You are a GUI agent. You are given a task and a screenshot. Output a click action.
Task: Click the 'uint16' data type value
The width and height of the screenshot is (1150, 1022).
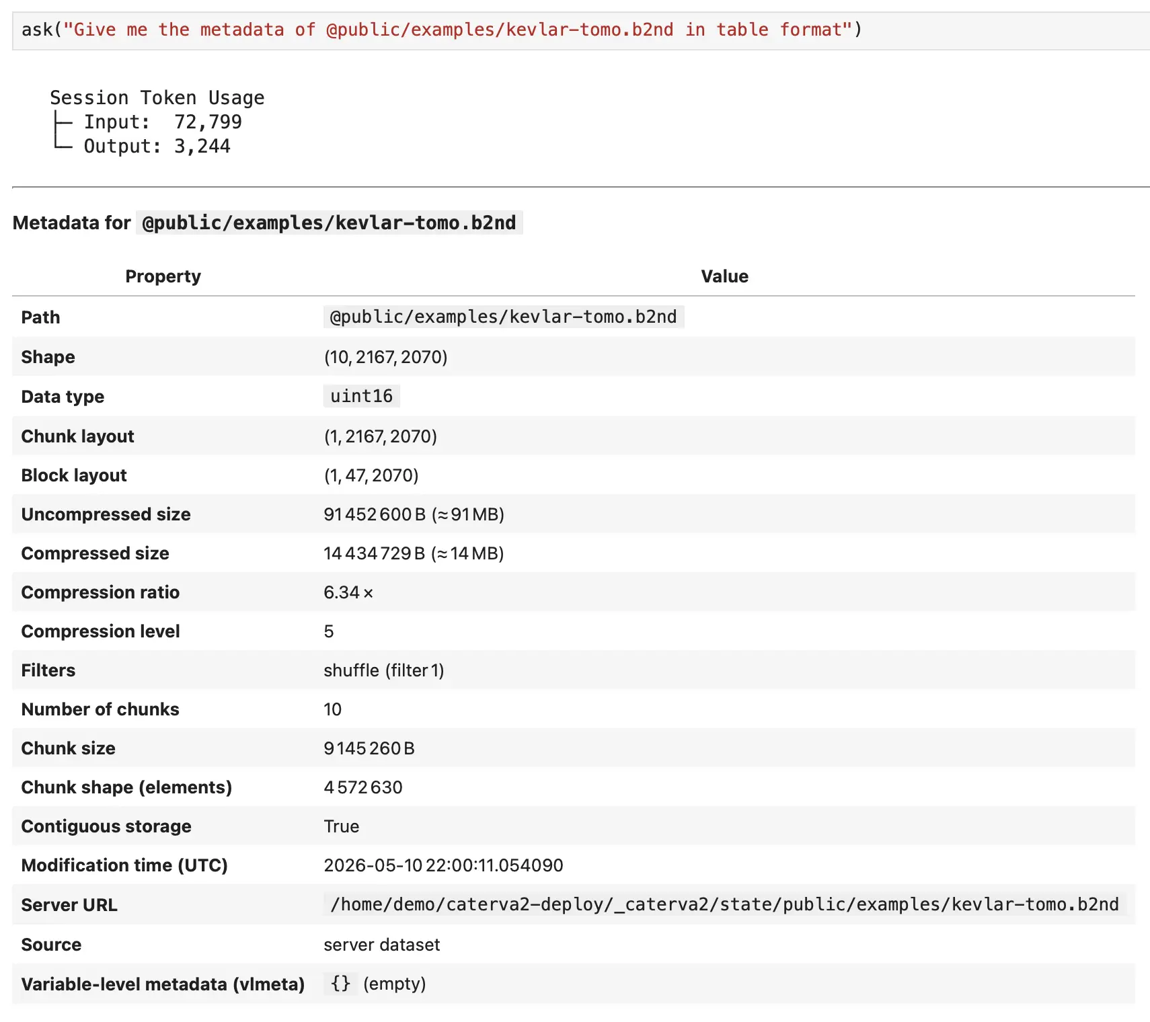click(362, 396)
